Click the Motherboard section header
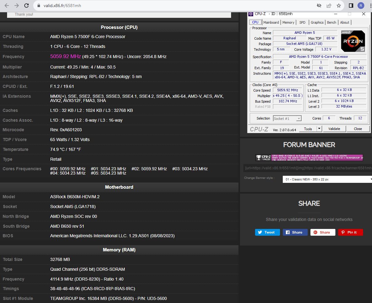 click(119, 187)
